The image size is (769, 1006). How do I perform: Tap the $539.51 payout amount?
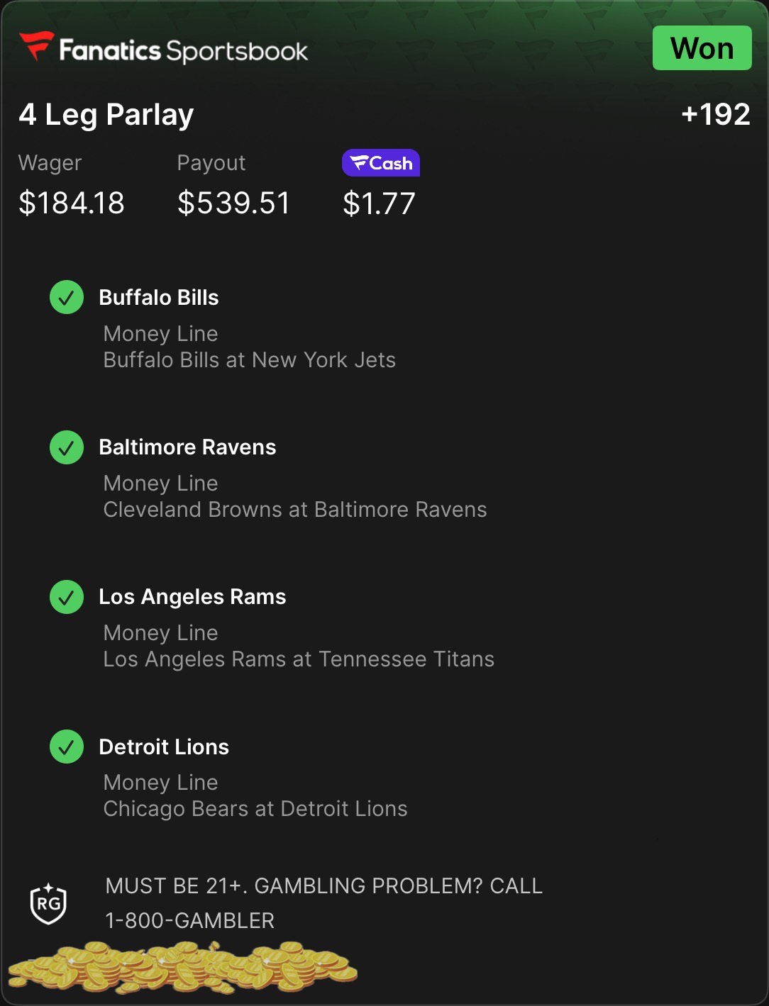(x=233, y=203)
